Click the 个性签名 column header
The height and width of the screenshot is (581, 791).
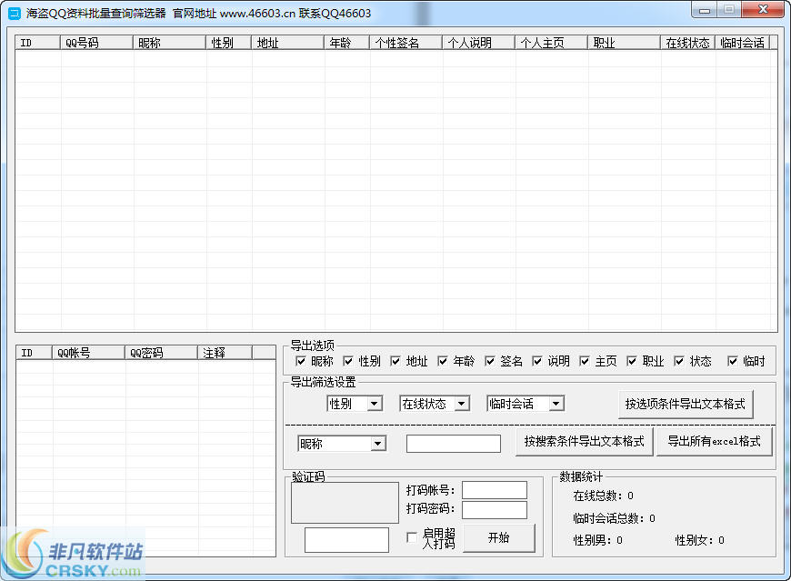pyautogui.click(x=406, y=43)
